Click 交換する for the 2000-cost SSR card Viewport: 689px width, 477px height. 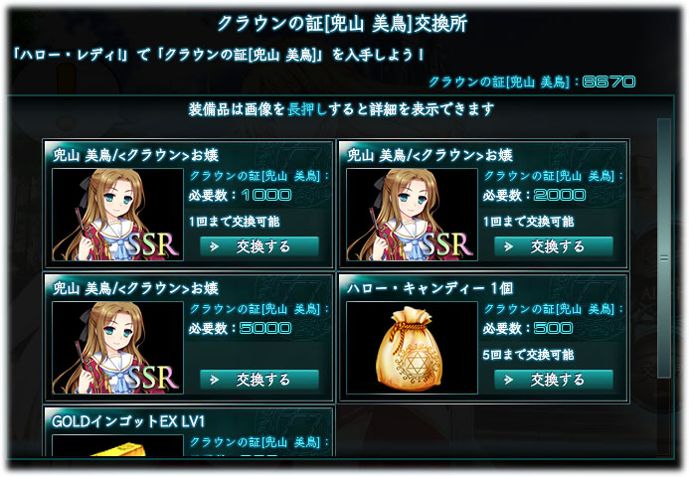pos(554,246)
